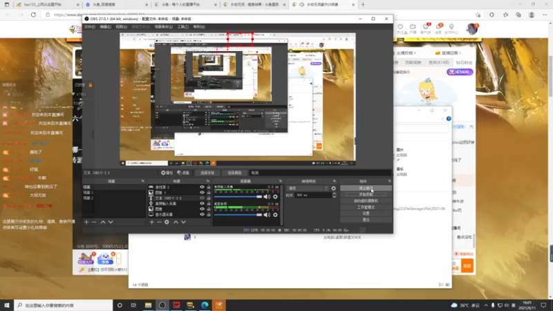Open OBS File (文件) menu

[x=90, y=27]
